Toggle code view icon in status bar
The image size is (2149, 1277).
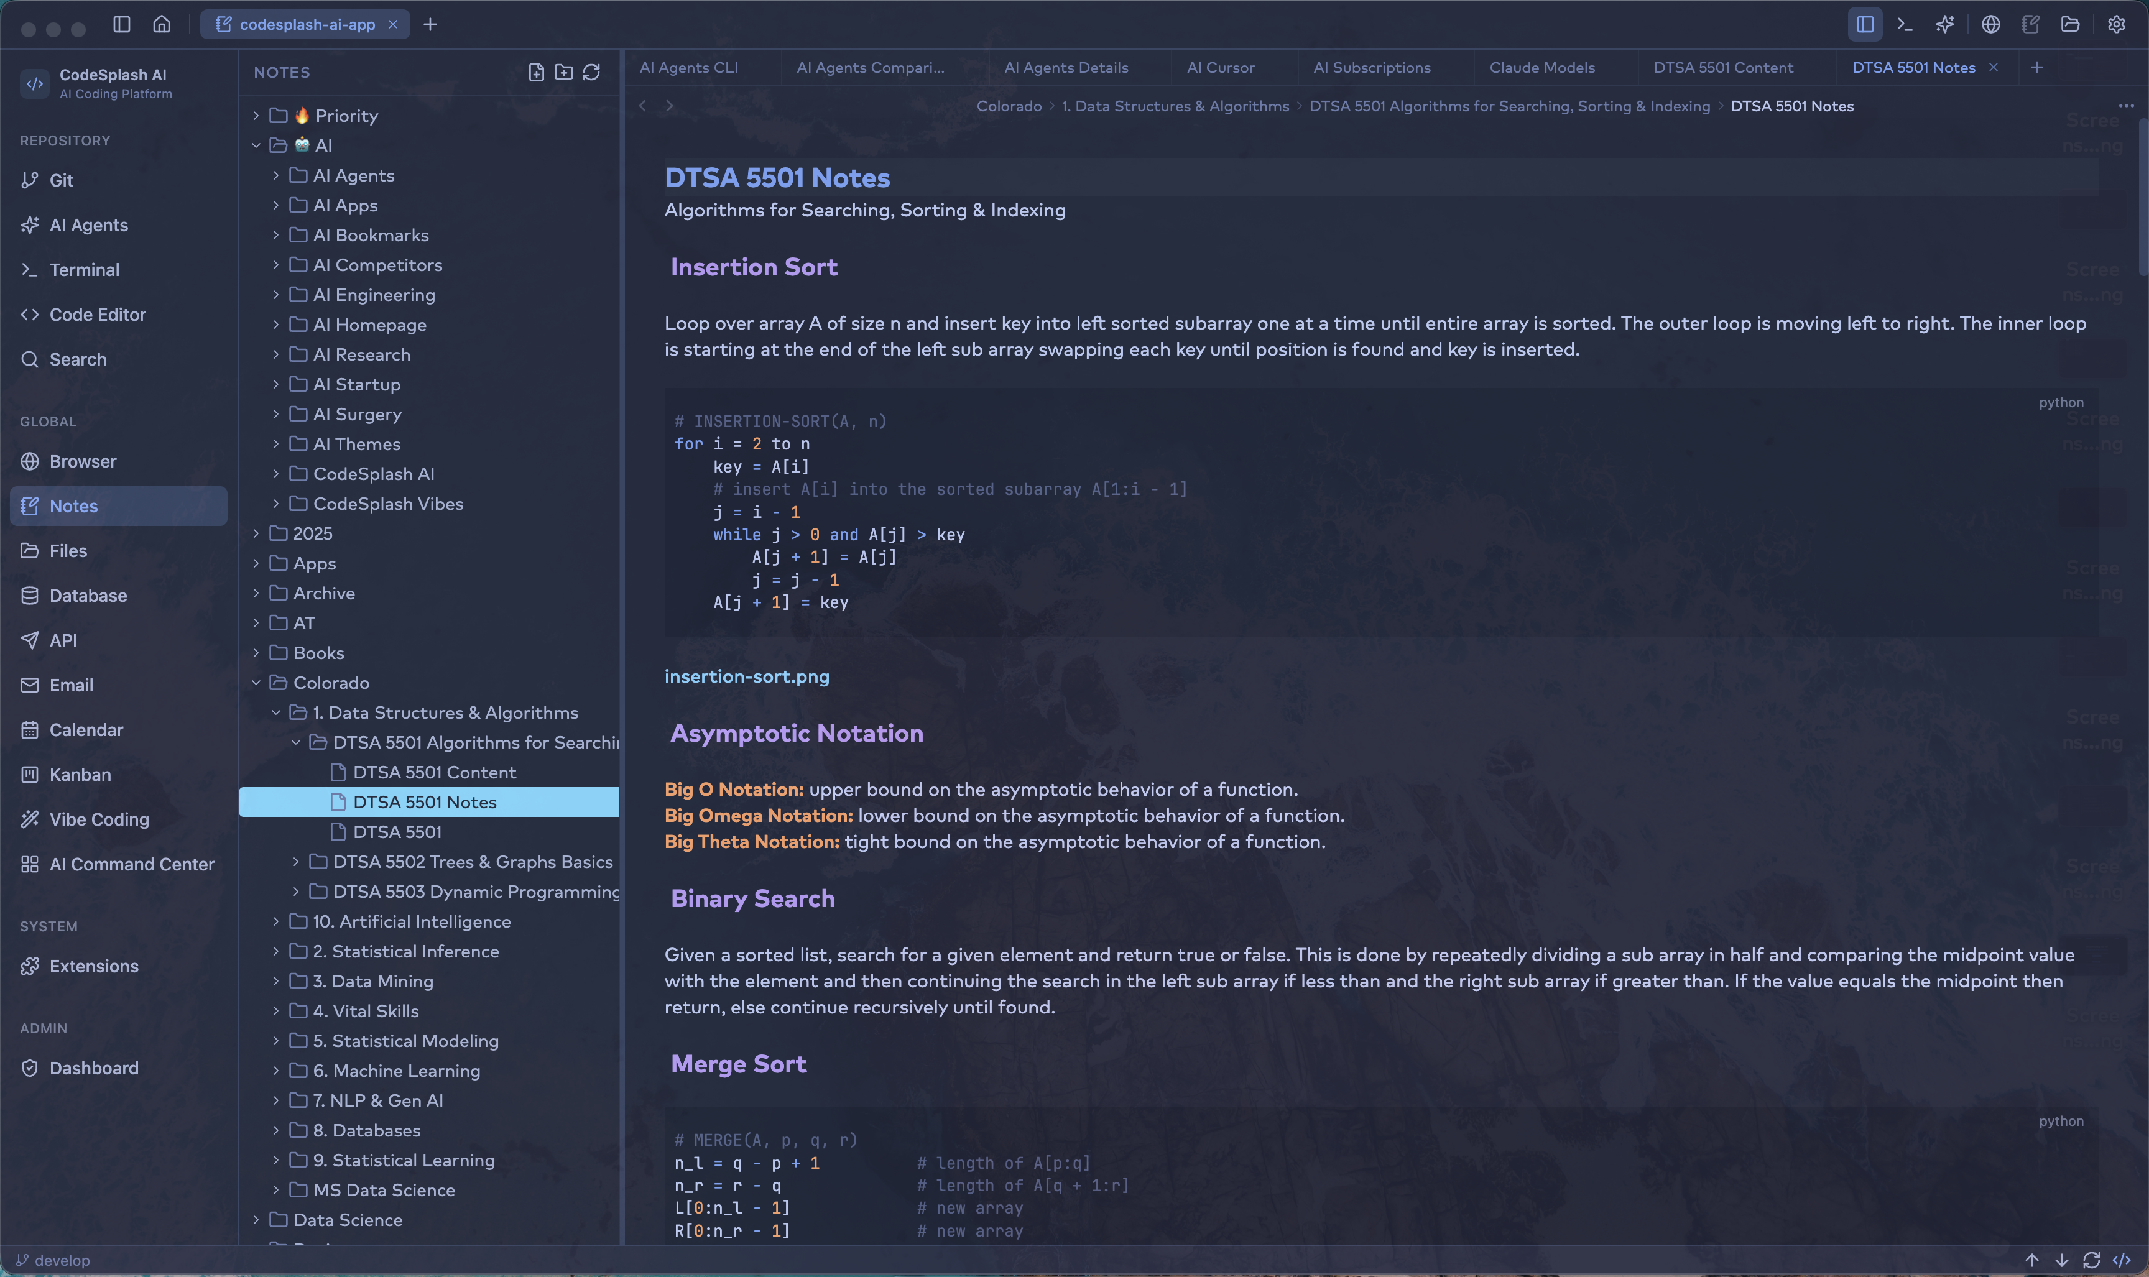[2122, 1260]
